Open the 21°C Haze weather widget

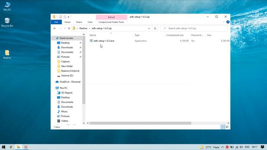209,147
